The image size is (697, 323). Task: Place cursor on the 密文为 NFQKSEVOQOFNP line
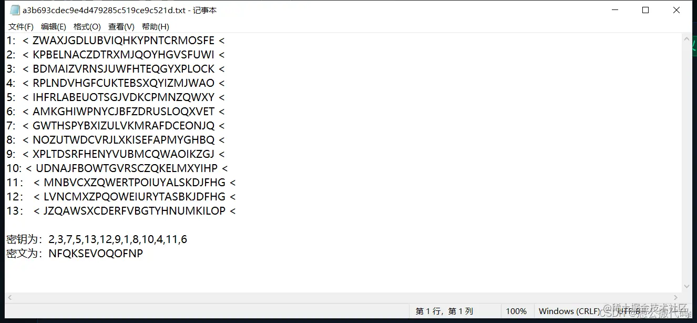(75, 254)
